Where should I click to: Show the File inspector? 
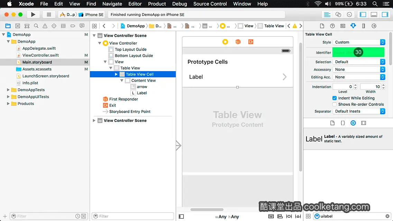(x=322, y=26)
